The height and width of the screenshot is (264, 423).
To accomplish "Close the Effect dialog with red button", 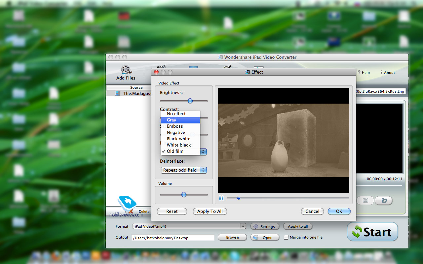I will pyautogui.click(x=156, y=72).
